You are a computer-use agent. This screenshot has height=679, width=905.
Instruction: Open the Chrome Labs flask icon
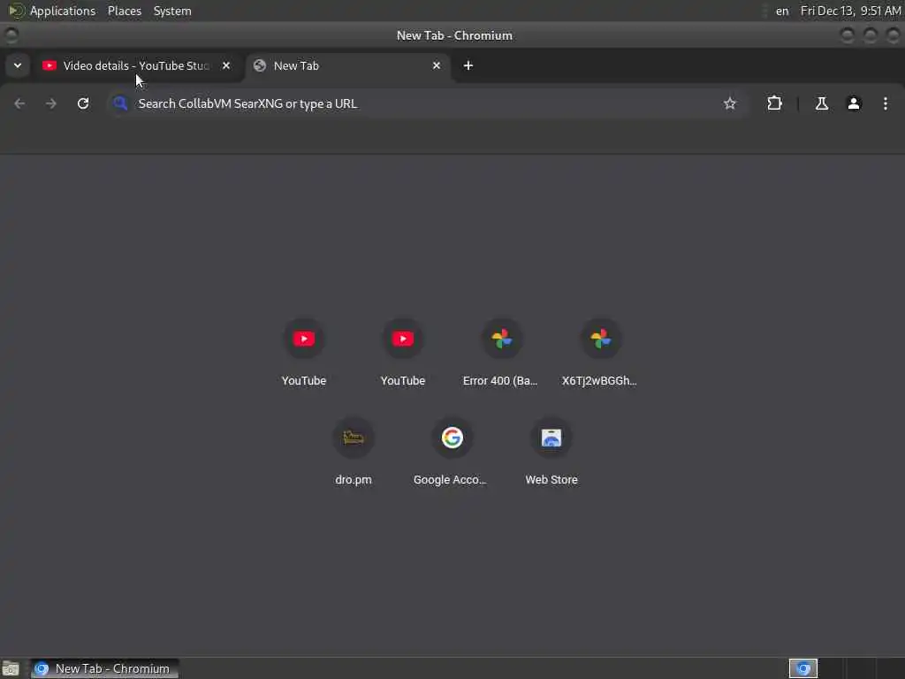(822, 104)
